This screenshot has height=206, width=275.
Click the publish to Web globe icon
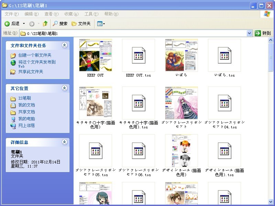tap(13, 63)
